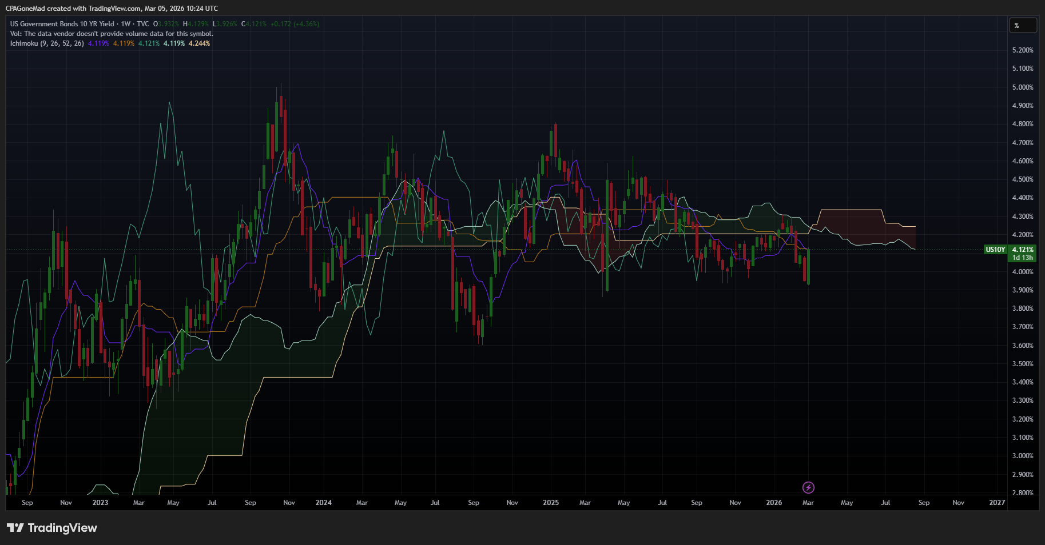Click the countdown timer showing 1d 13h
1045x545 pixels.
pyautogui.click(x=1023, y=258)
